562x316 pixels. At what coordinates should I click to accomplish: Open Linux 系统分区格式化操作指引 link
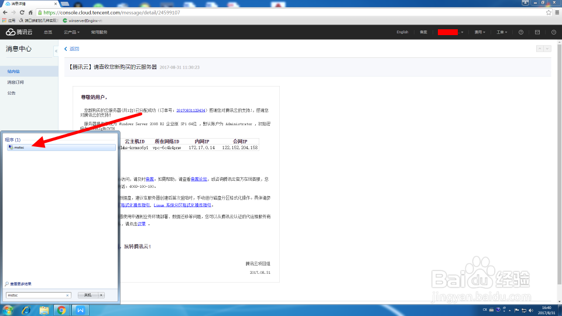coord(183,205)
